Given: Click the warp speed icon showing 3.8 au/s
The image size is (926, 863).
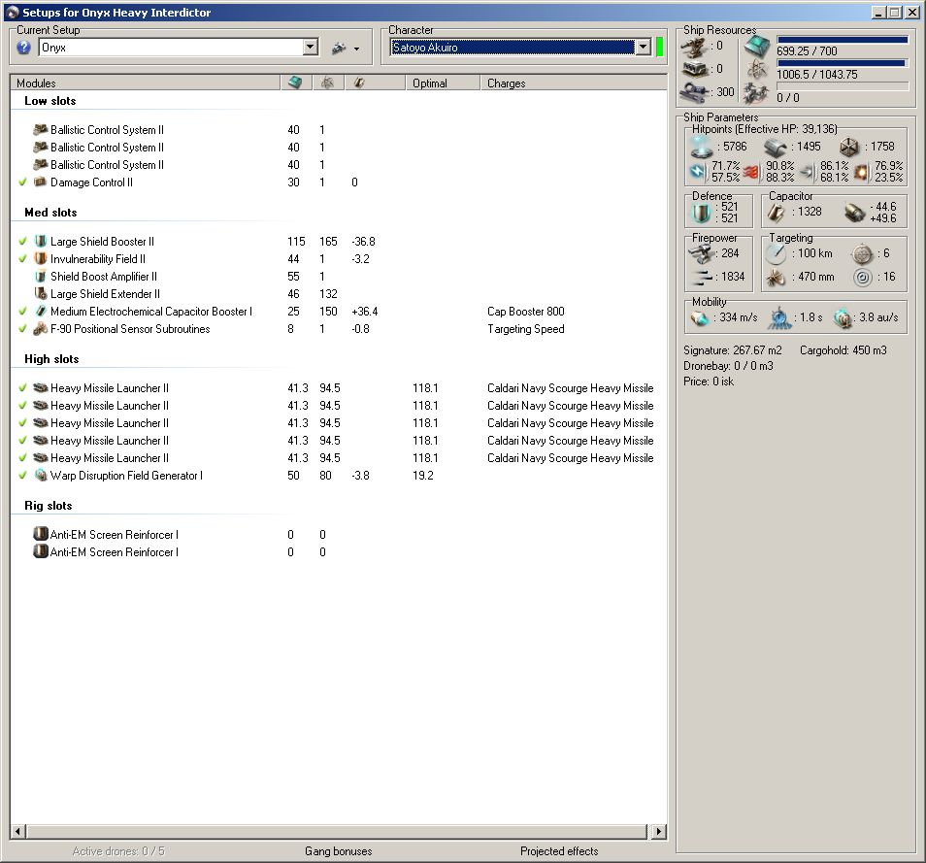Looking at the screenshot, I should (x=843, y=318).
